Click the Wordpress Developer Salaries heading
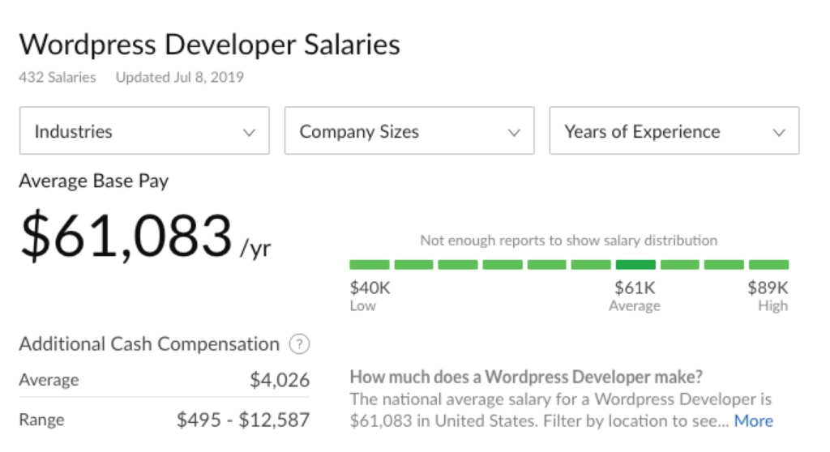 [210, 45]
